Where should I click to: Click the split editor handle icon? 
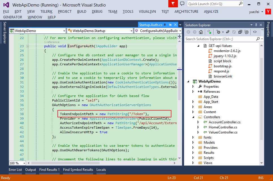pos(179,36)
